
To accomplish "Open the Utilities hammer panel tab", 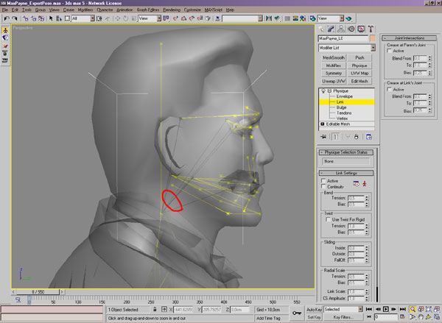I will pyautogui.click(x=371, y=29).
